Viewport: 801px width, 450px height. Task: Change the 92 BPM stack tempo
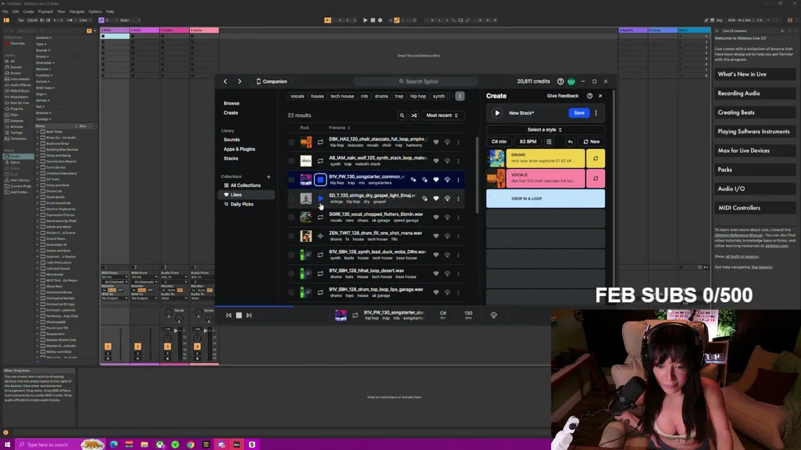(528, 142)
